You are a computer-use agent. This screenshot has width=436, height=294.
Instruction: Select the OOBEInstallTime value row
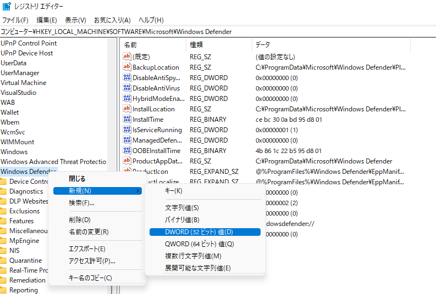click(156, 151)
